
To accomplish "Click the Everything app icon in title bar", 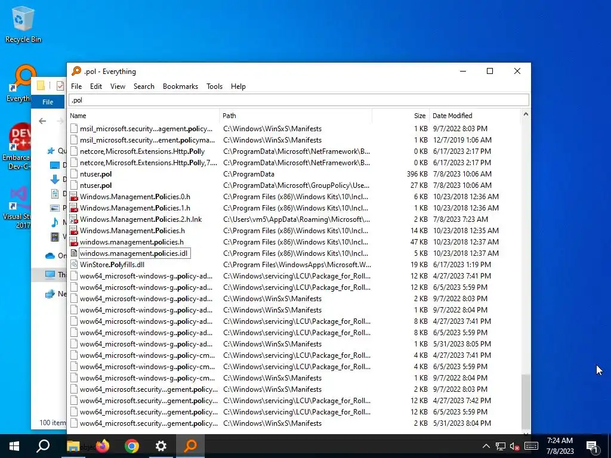I will (76, 71).
